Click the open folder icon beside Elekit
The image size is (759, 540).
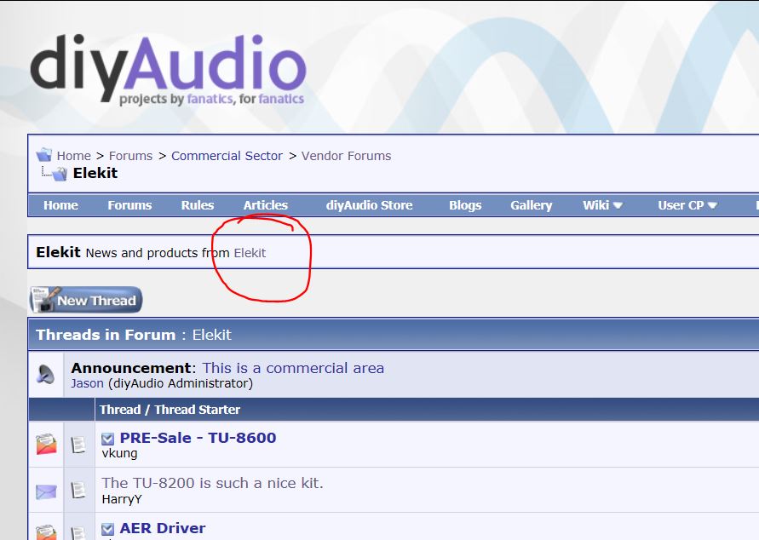coord(60,173)
